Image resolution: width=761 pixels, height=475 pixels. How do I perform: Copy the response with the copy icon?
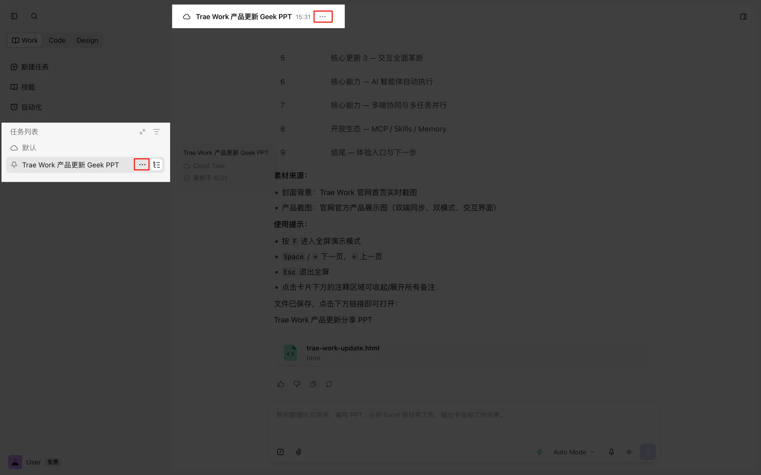313,384
